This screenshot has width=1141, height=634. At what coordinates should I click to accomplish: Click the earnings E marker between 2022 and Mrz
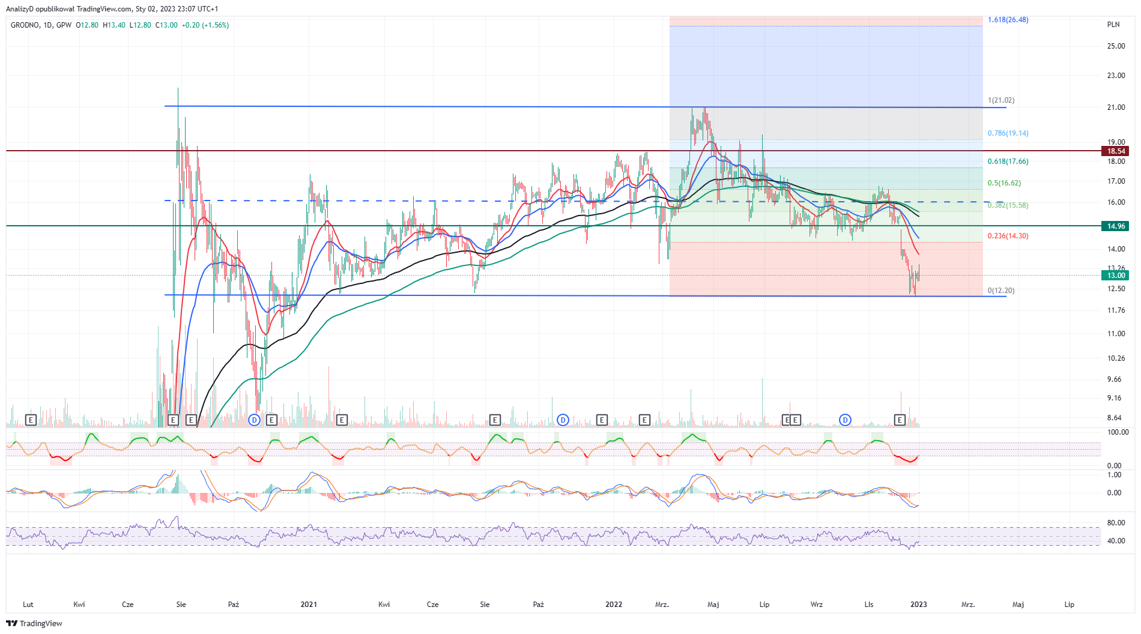644,420
